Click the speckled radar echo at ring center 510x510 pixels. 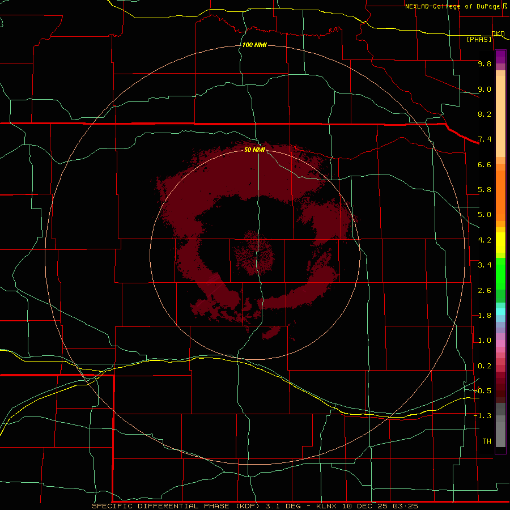coord(254,252)
